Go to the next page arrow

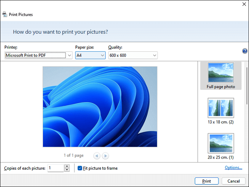point(105,156)
